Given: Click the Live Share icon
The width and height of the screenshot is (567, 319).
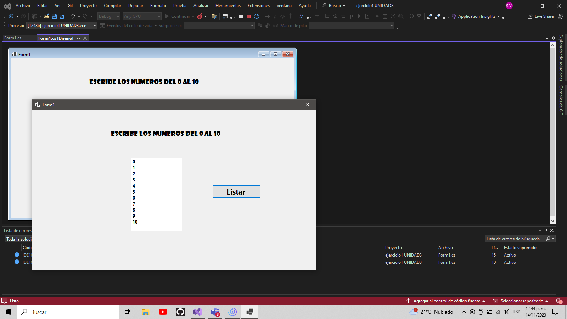Looking at the screenshot, I should [x=530, y=16].
